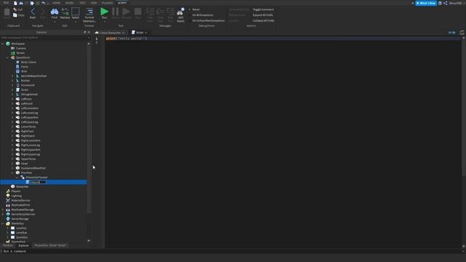Viewport: 466px width, 262px height.
Task: Close the Script editor tab
Action: pos(146,32)
